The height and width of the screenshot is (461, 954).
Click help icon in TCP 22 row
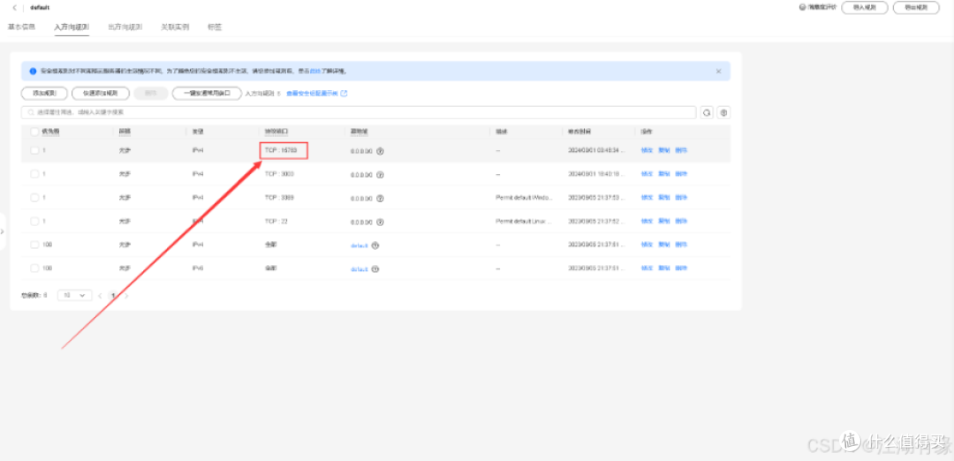(380, 222)
